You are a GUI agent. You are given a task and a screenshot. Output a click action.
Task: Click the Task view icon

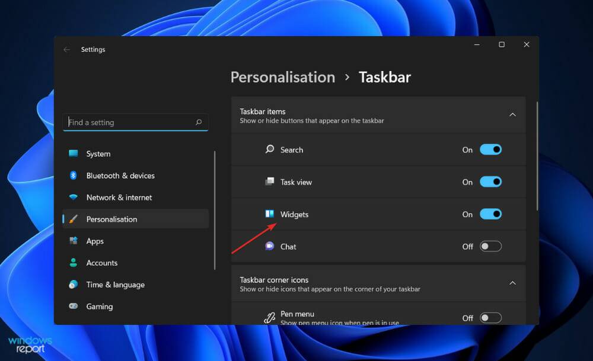click(x=270, y=182)
